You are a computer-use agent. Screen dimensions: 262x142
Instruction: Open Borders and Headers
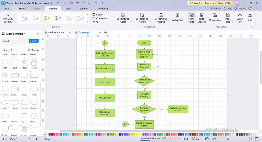tap(161, 18)
